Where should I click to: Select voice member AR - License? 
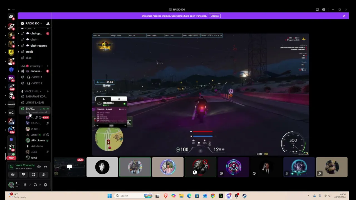pos(37,140)
